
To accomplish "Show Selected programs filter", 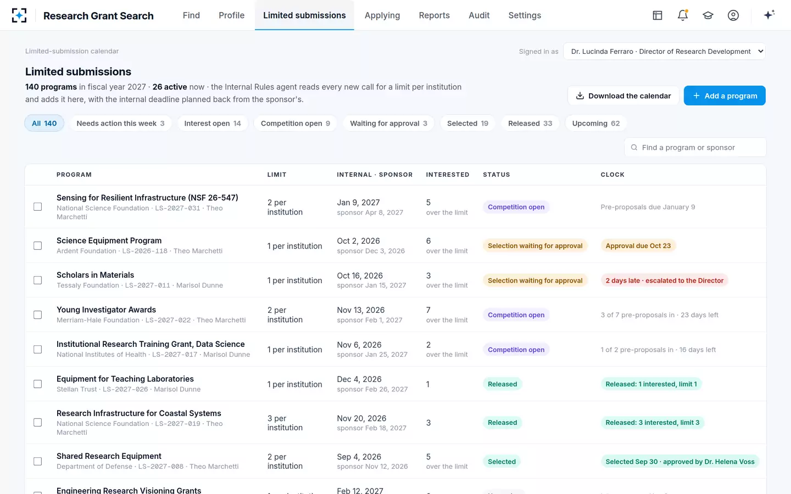I will point(467,123).
